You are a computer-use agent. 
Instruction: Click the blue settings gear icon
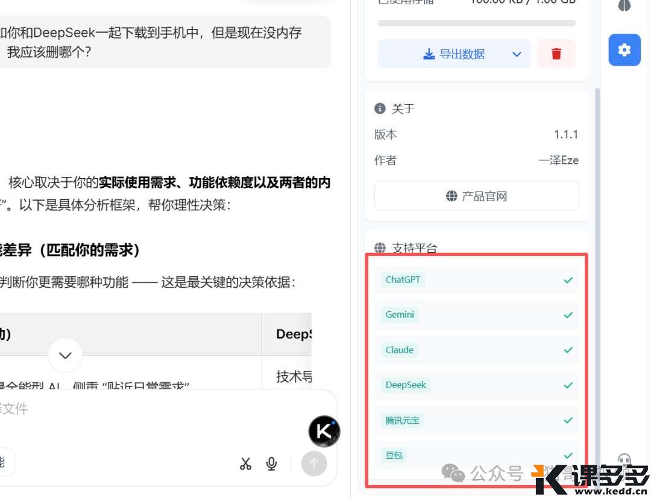pos(624,50)
